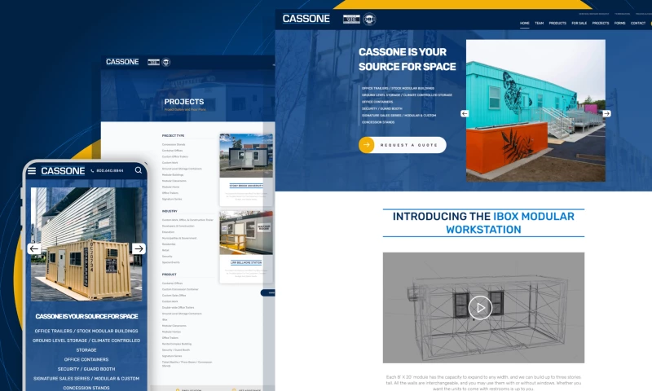652x391 pixels.
Task: Filter by Custom Sales Office under Product
Action: tap(174, 296)
